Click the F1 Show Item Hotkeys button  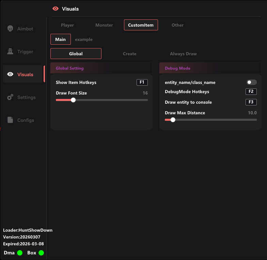[x=142, y=82]
